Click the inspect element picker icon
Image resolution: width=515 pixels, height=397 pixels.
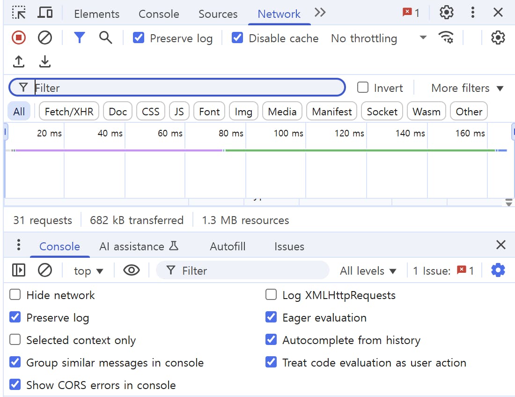pyautogui.click(x=19, y=13)
